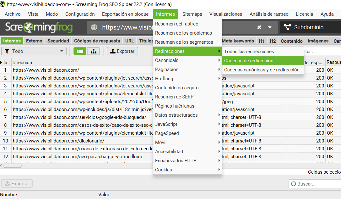Screen dimensions: 341x217
Task: Switch to the Imágenes tab
Action: click(318, 41)
